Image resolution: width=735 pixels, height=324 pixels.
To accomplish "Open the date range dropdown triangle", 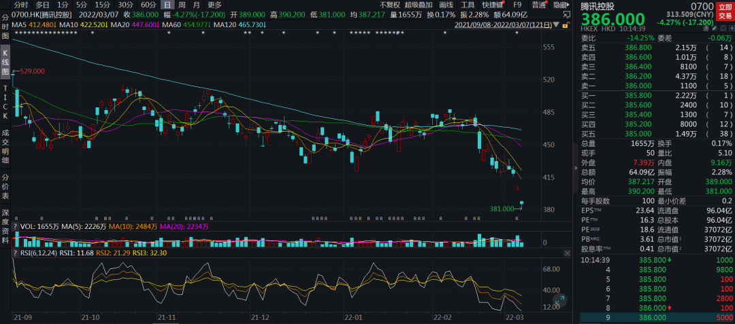I will tap(556, 24).
